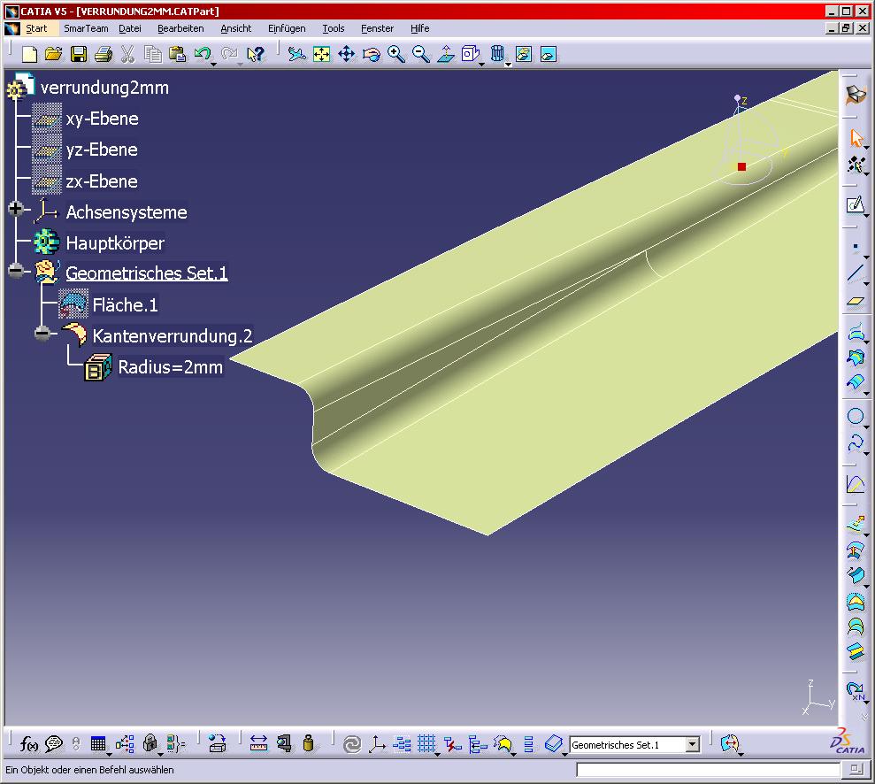Screen dimensions: 875x784
Task: Open the Undo history dropdown arrow
Action: tap(214, 65)
